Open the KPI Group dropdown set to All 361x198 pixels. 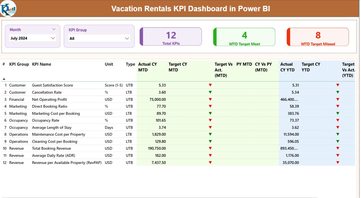(x=99, y=38)
